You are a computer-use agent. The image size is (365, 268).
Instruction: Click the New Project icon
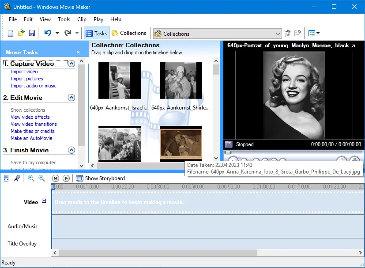click(x=11, y=33)
